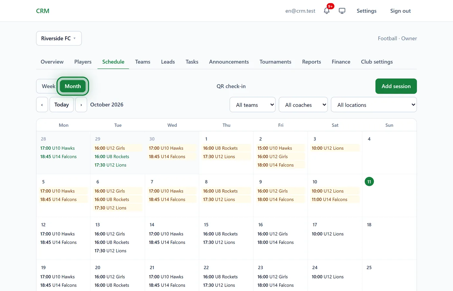Open the Announcements tab
The height and width of the screenshot is (291, 453).
tap(229, 62)
